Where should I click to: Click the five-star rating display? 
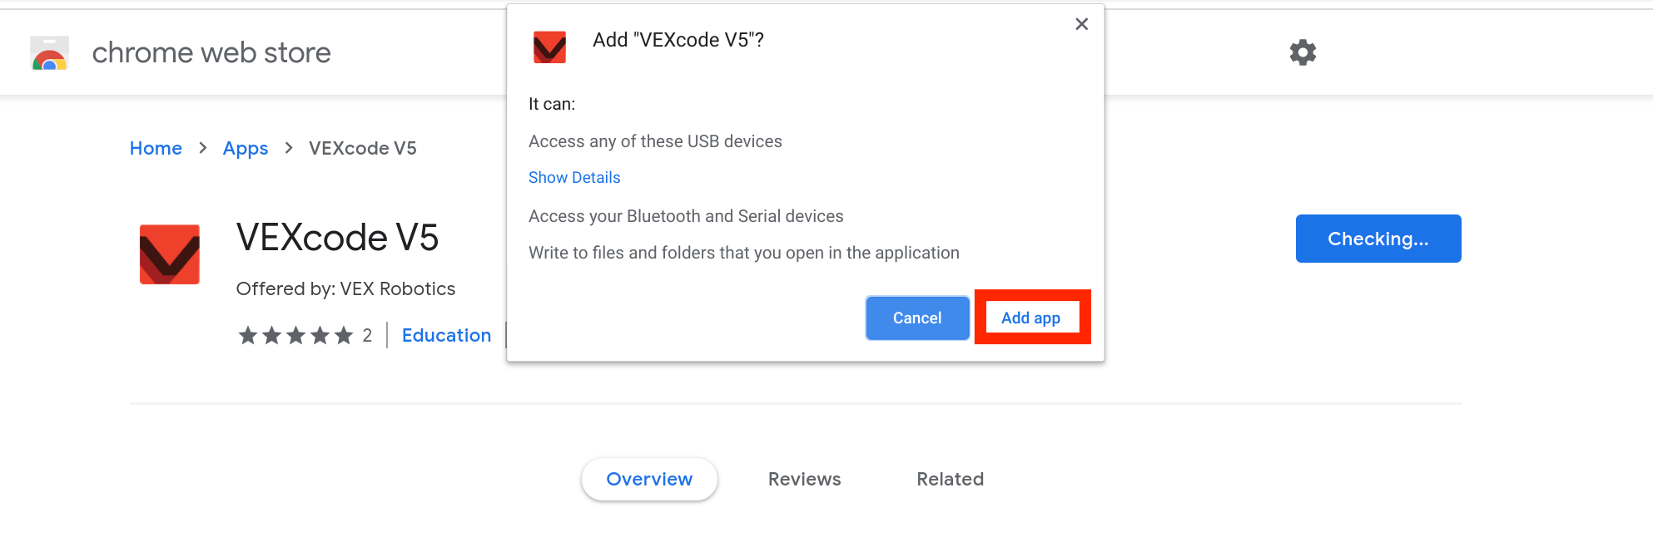[295, 335]
